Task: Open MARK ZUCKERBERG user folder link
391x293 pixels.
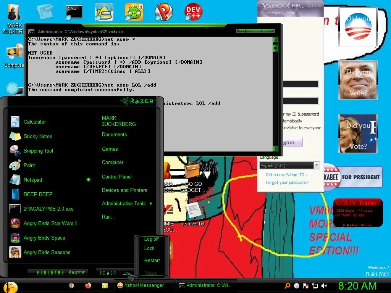Action: [x=119, y=121]
